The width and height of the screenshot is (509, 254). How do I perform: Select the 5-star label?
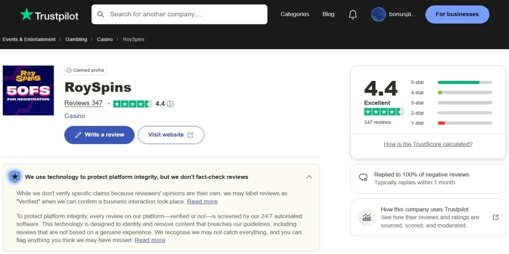(x=418, y=82)
